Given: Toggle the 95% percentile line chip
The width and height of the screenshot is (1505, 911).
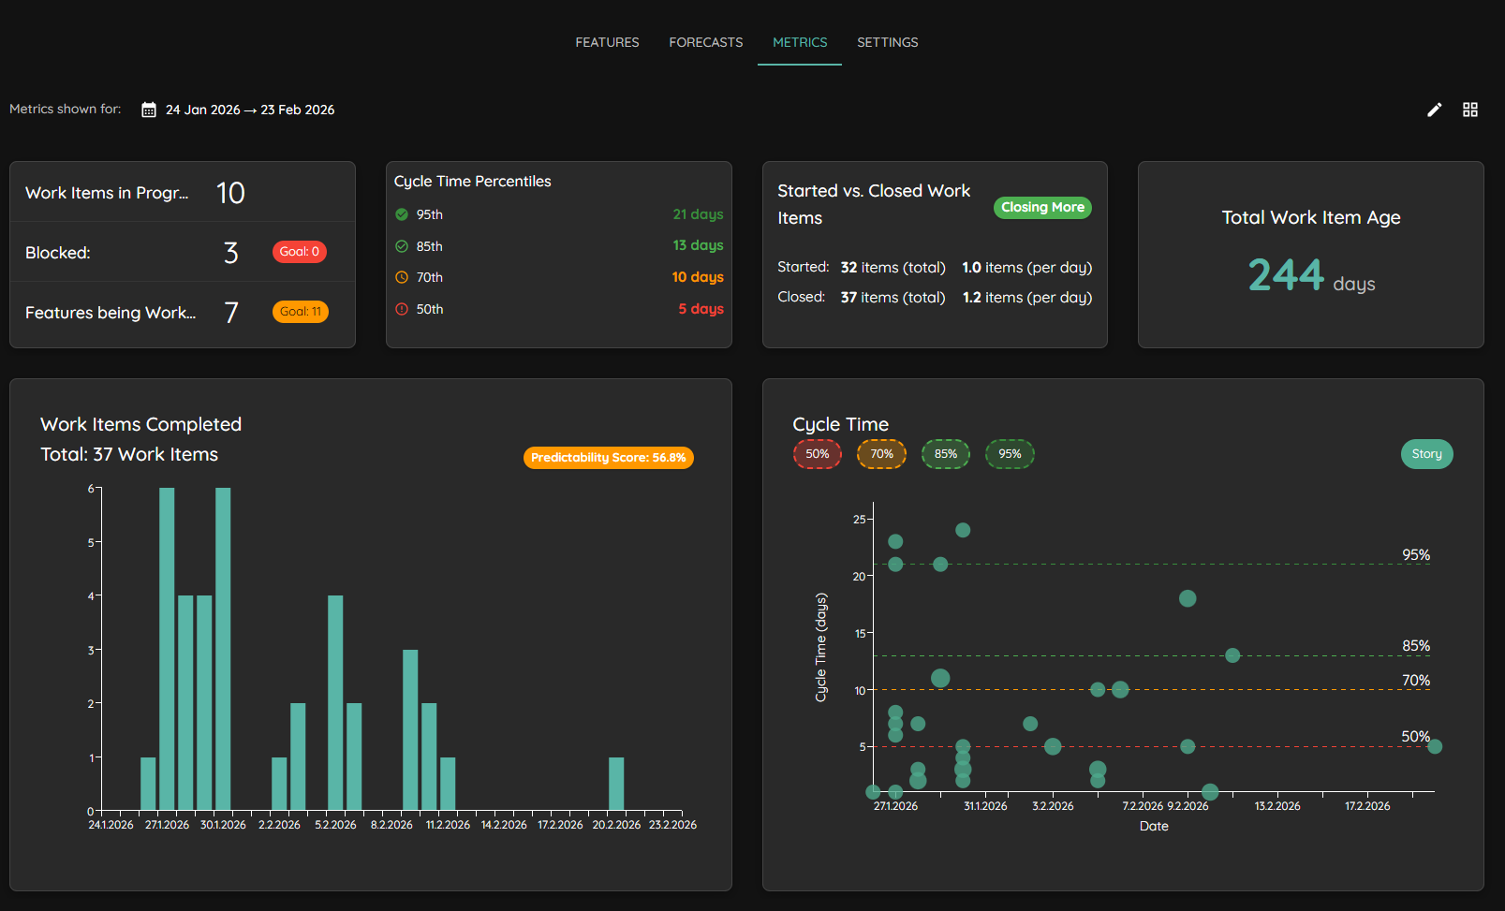Looking at the screenshot, I should click(x=1010, y=454).
